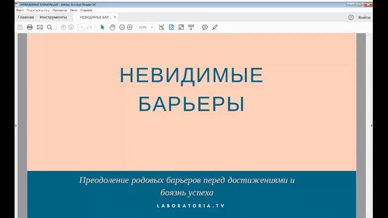Open the Редактирование menu

click(x=38, y=10)
